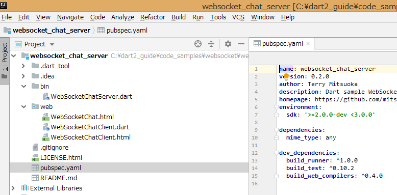Click the Dart icon of WebSocketChatServer.dart
Image resolution: width=397 pixels, height=195 pixels.
pyautogui.click(x=45, y=97)
